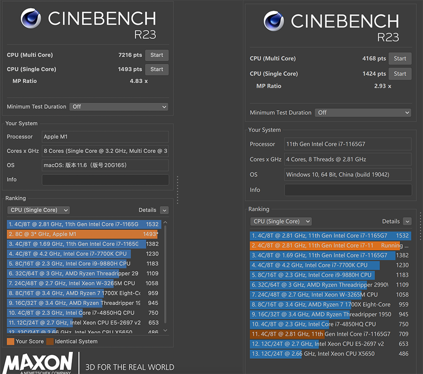Image resolution: width=423 pixels, height=374 pixels.
Task: Start the Single Core test on Apple M1
Action: 157,69
